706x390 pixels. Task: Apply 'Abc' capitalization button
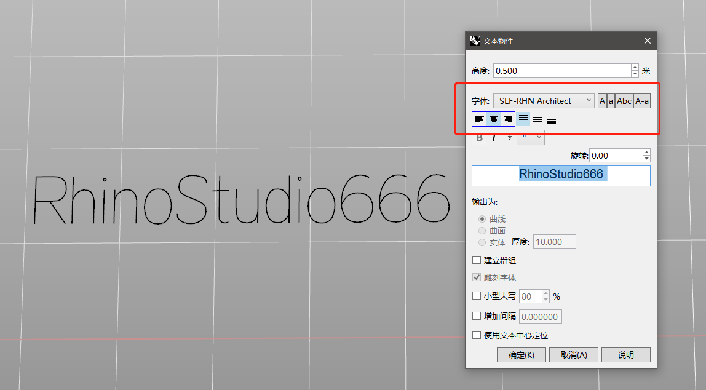[624, 101]
